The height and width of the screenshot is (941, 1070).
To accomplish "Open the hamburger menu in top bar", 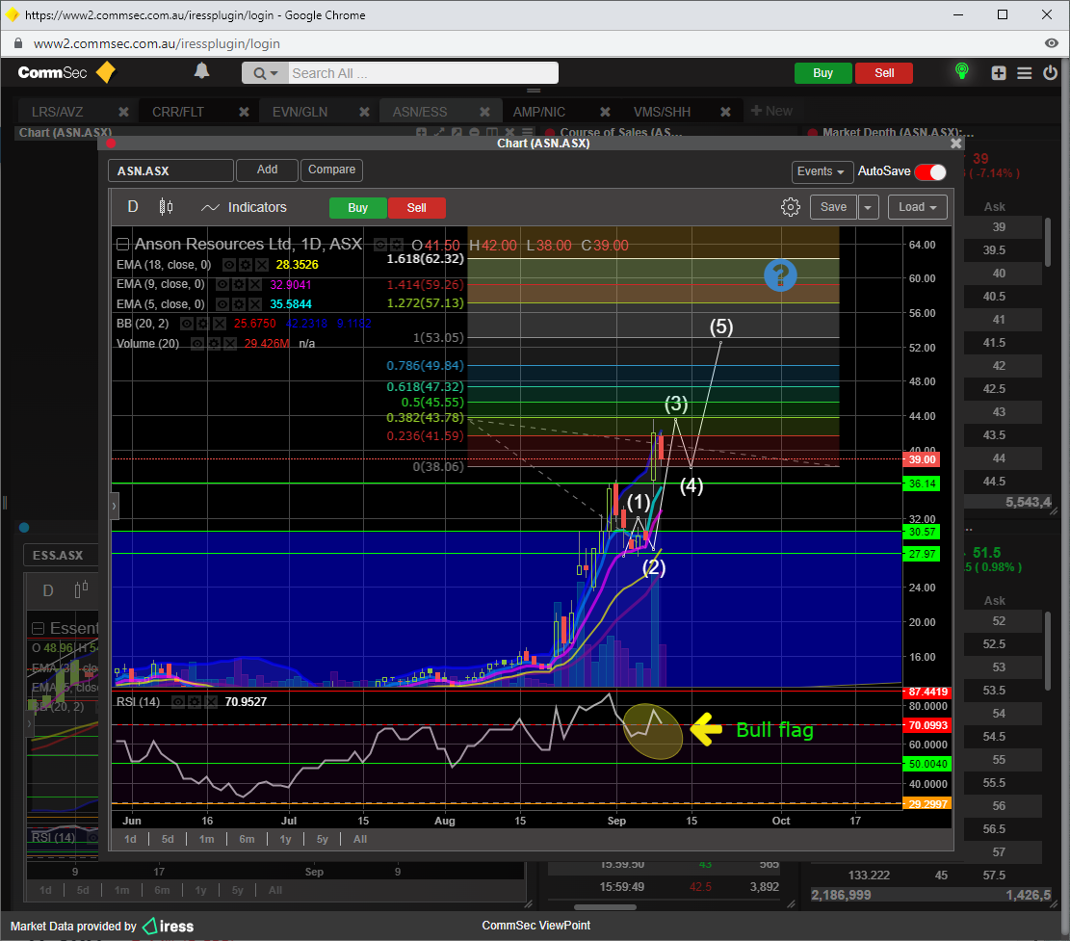I will point(1024,73).
